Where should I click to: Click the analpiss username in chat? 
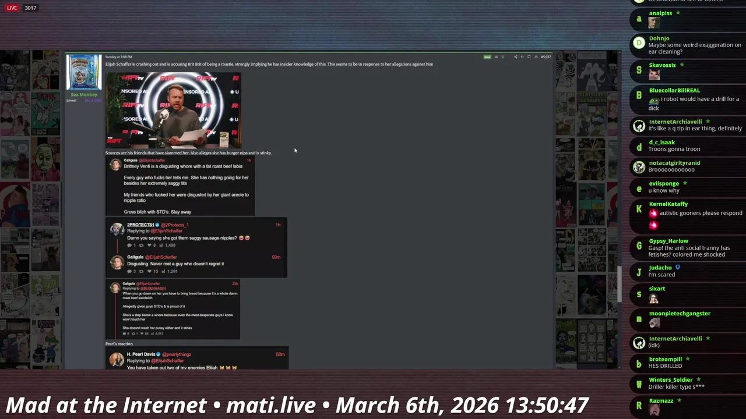click(660, 13)
